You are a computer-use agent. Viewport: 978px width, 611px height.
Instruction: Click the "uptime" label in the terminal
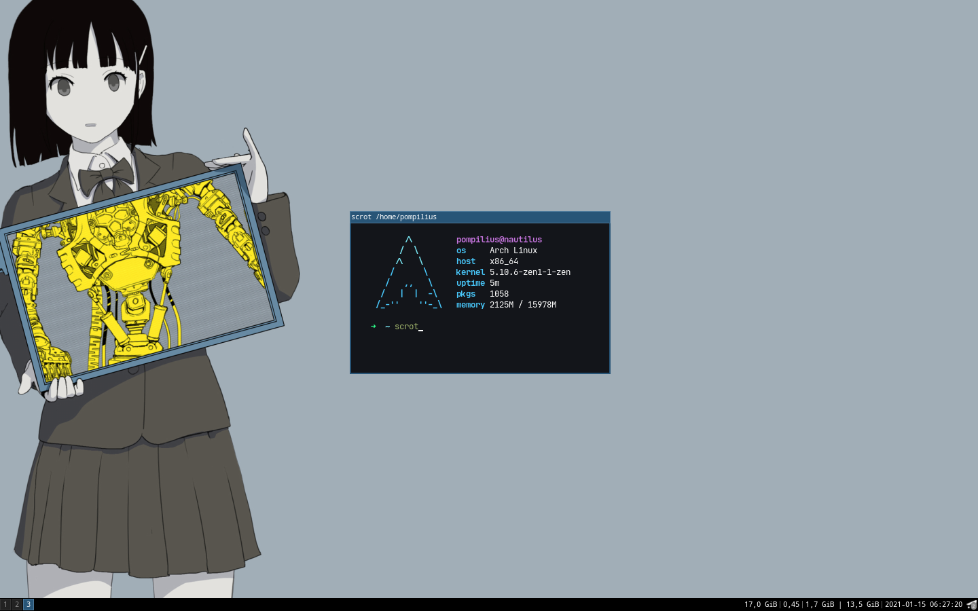tap(471, 283)
